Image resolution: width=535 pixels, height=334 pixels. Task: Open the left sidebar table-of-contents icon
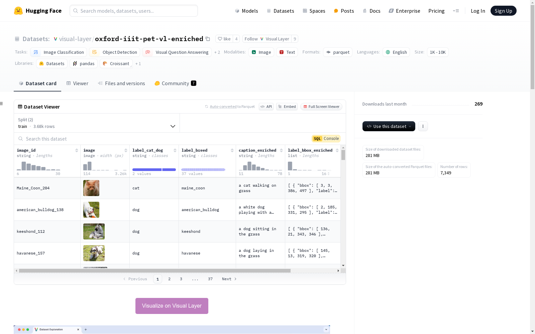click(x=1, y=104)
